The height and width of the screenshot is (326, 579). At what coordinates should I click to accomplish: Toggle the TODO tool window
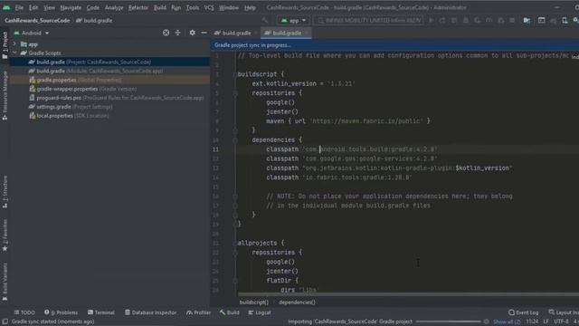pos(24,312)
